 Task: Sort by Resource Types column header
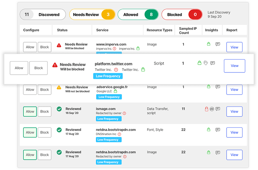[x=159, y=30]
